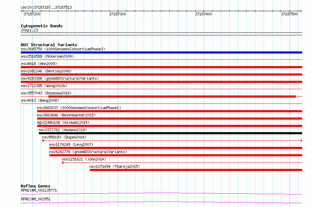Click the RPN2|NM_001135771 gene label
This screenshot has width=312, height=207.
pyautogui.click(x=39, y=190)
